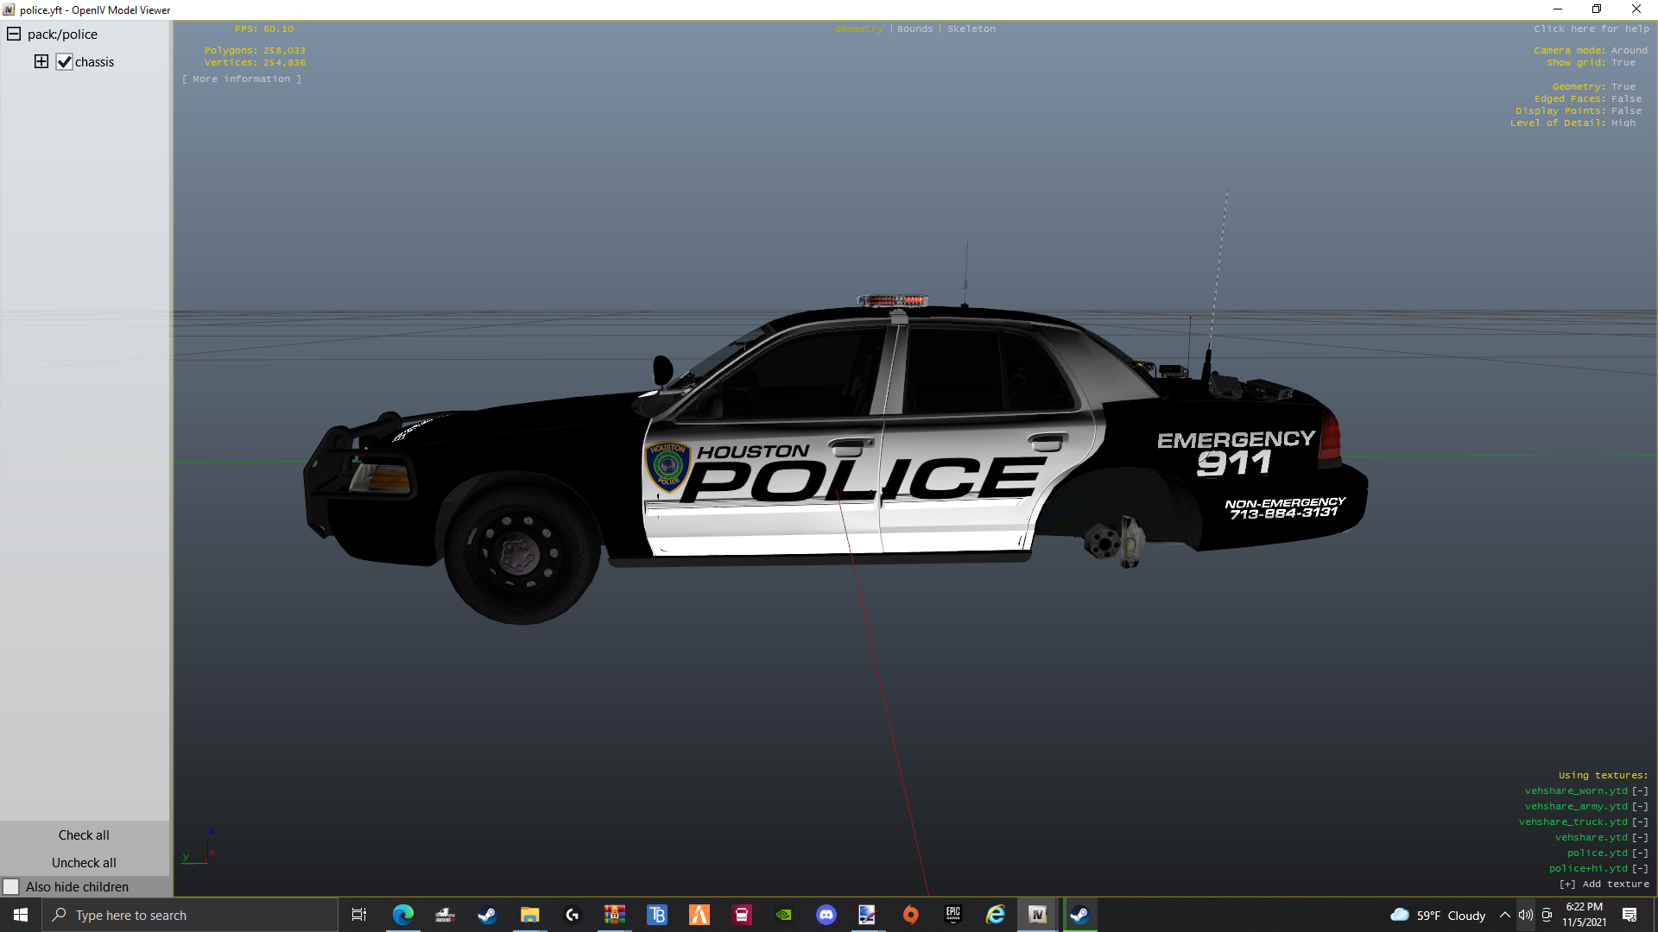Collapse the pack/police root node
The width and height of the screenshot is (1658, 932).
click(x=14, y=35)
